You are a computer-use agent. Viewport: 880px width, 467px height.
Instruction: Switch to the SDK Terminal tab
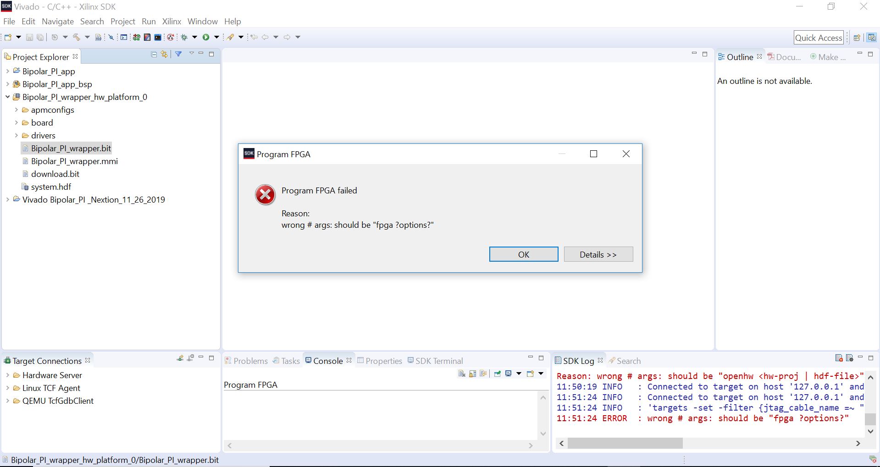click(435, 361)
